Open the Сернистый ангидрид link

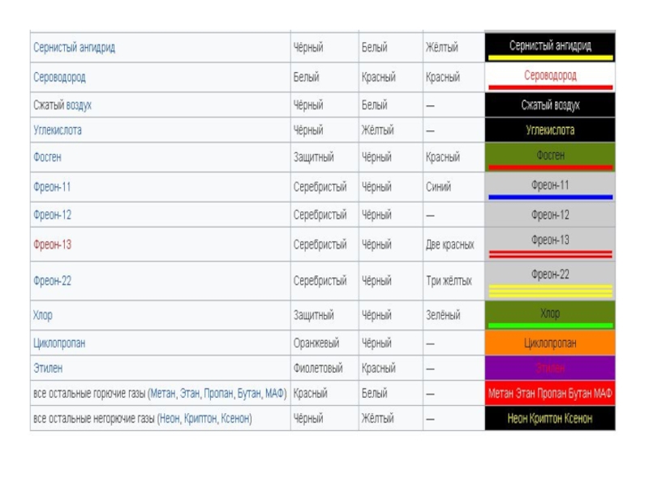[74, 48]
